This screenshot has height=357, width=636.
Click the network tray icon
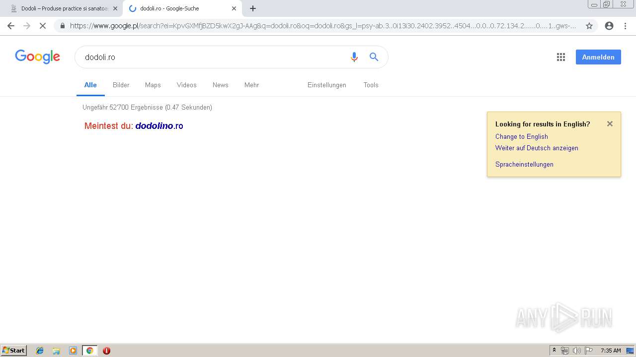coord(565,351)
